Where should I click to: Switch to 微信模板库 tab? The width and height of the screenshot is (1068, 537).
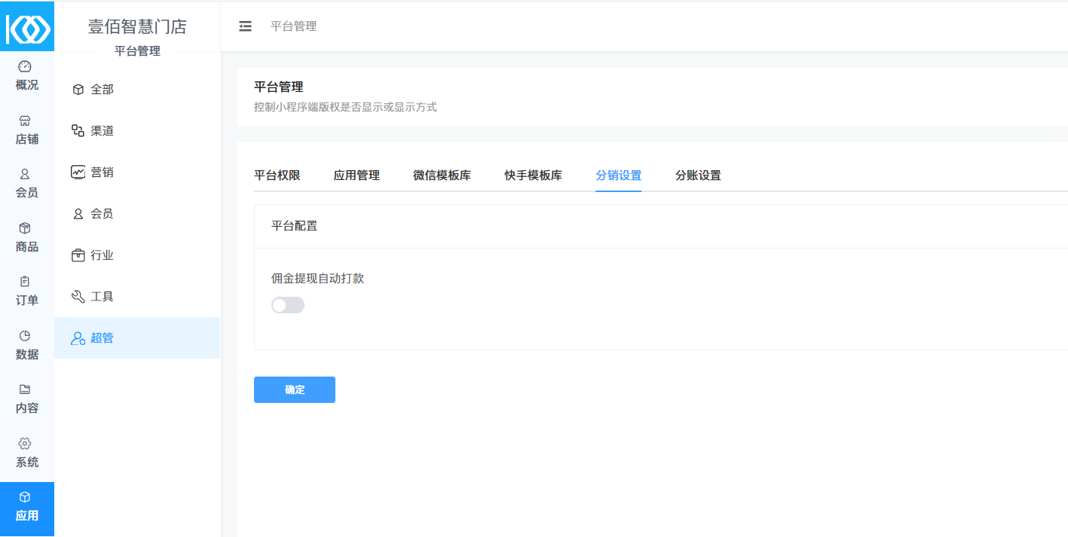442,175
